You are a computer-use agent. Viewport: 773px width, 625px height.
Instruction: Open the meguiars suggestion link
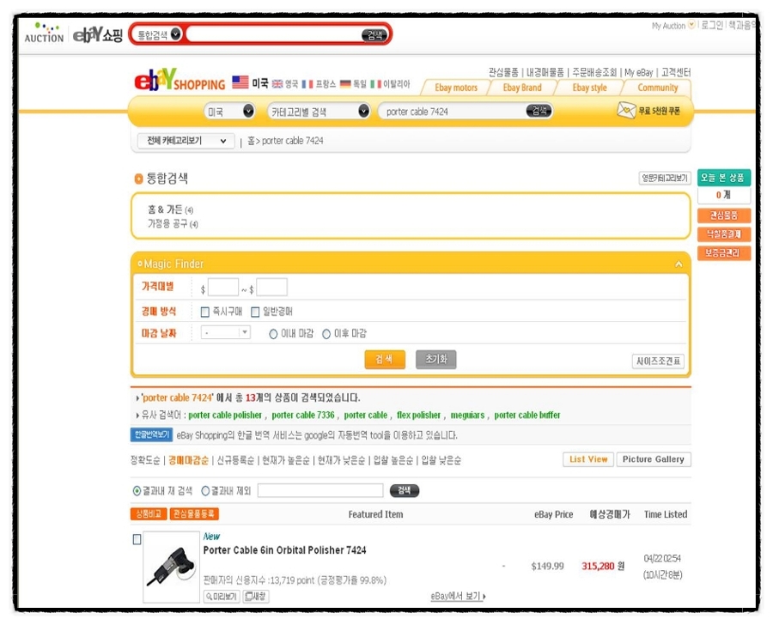tap(467, 415)
